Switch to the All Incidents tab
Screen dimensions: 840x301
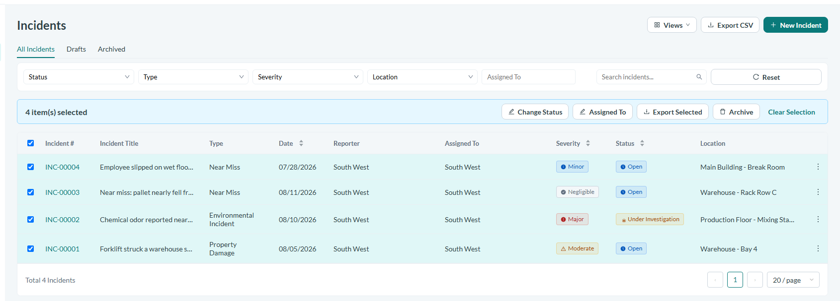pyautogui.click(x=36, y=49)
